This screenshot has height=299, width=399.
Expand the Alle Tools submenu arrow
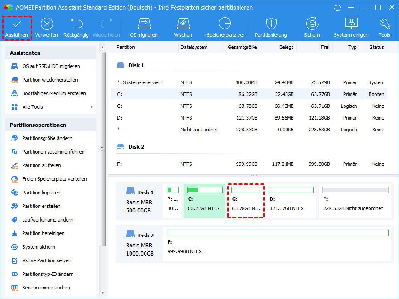[92, 107]
